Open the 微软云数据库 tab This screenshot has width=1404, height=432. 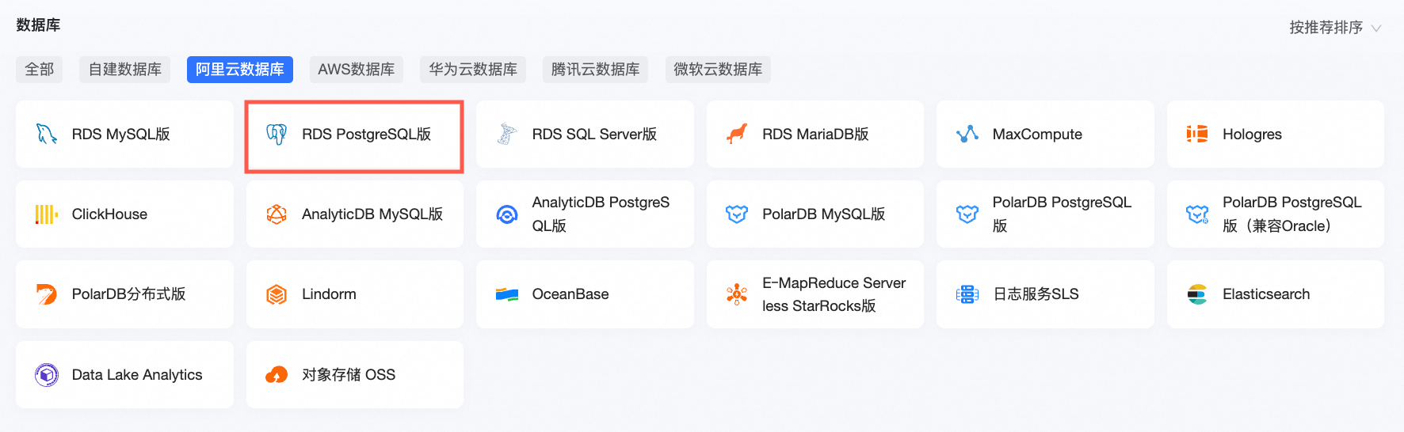click(718, 70)
